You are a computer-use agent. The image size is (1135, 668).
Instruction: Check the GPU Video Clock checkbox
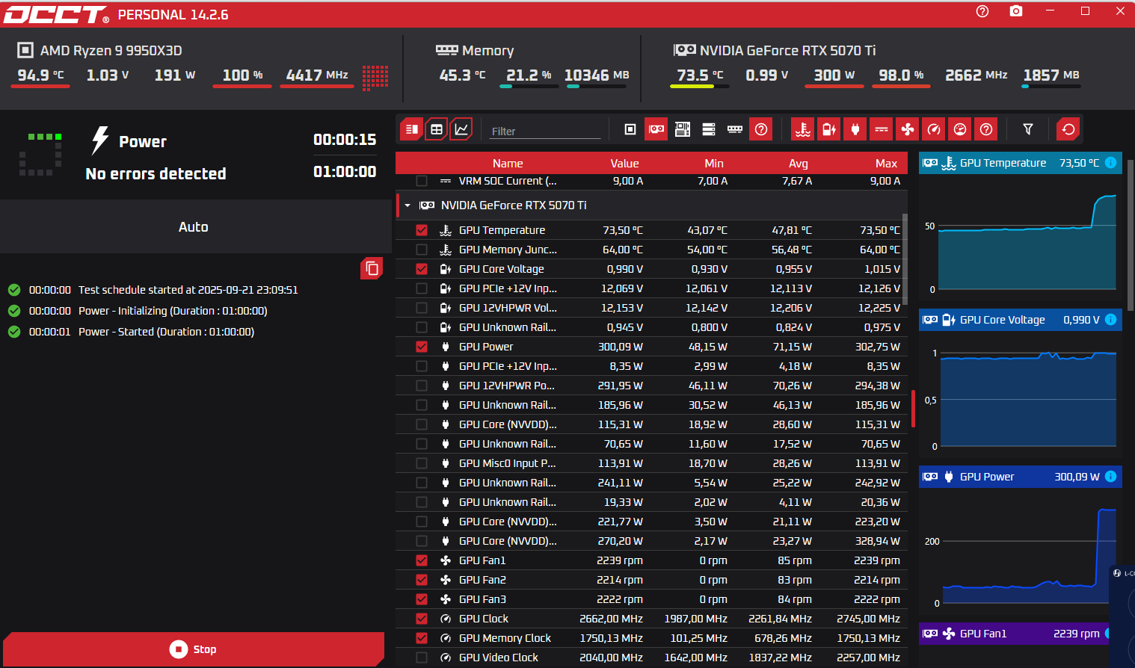(422, 658)
